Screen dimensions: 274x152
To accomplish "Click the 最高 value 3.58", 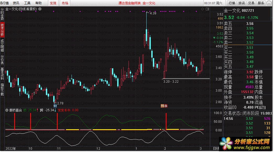I will click(x=250, y=77).
